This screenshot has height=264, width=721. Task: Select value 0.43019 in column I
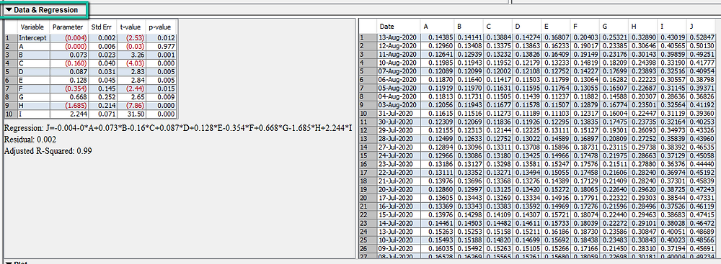pos(672,37)
